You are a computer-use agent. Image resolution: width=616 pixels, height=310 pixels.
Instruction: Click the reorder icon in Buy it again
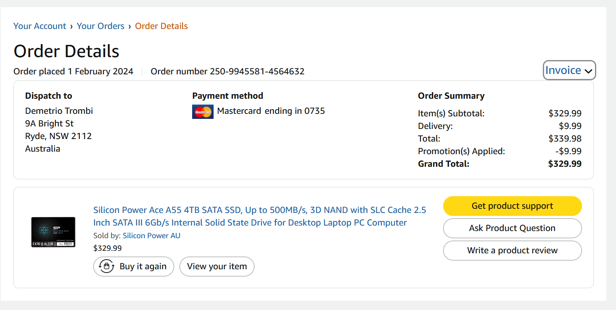(107, 266)
